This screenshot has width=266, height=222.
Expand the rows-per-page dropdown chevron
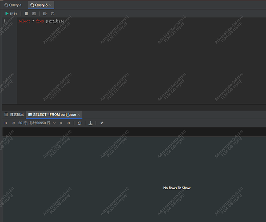click(x=54, y=123)
